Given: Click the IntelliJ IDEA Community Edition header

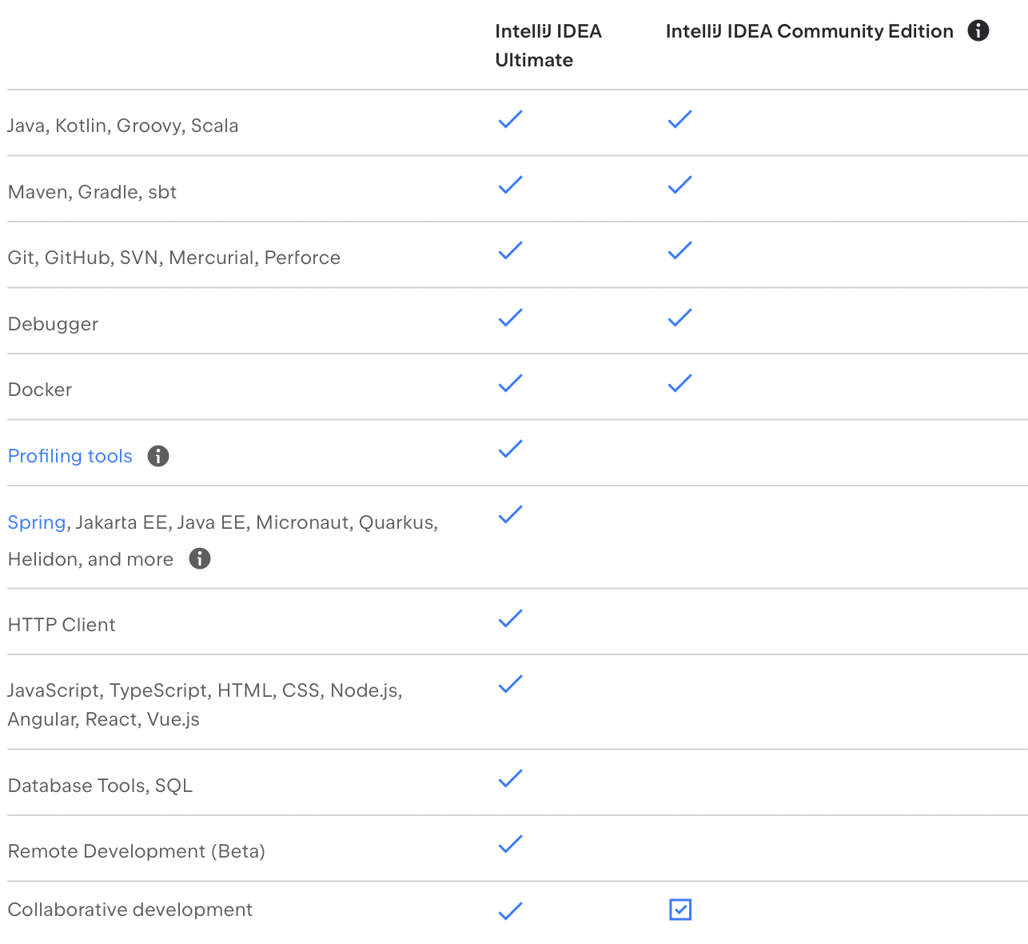Looking at the screenshot, I should (x=810, y=31).
